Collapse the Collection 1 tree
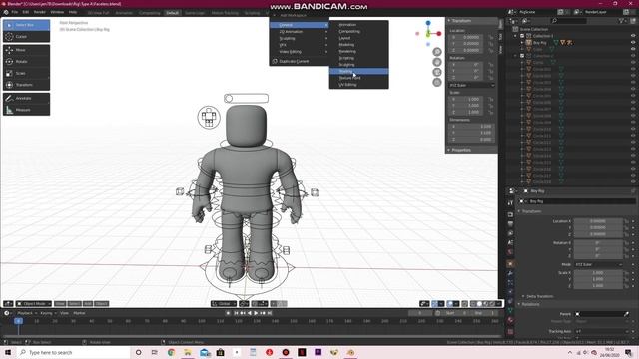 516,36
